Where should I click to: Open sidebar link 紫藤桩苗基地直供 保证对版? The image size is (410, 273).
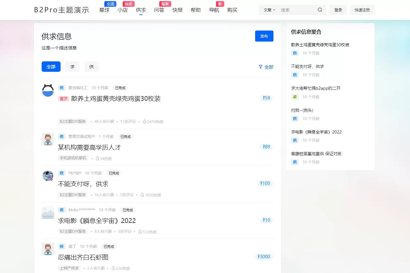pos(316,154)
